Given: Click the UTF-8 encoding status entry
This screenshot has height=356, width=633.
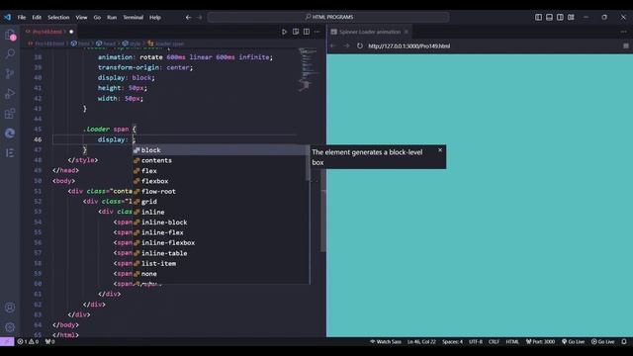Looking at the screenshot, I should point(476,342).
